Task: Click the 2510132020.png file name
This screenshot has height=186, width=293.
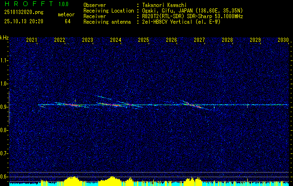Action: point(24,12)
